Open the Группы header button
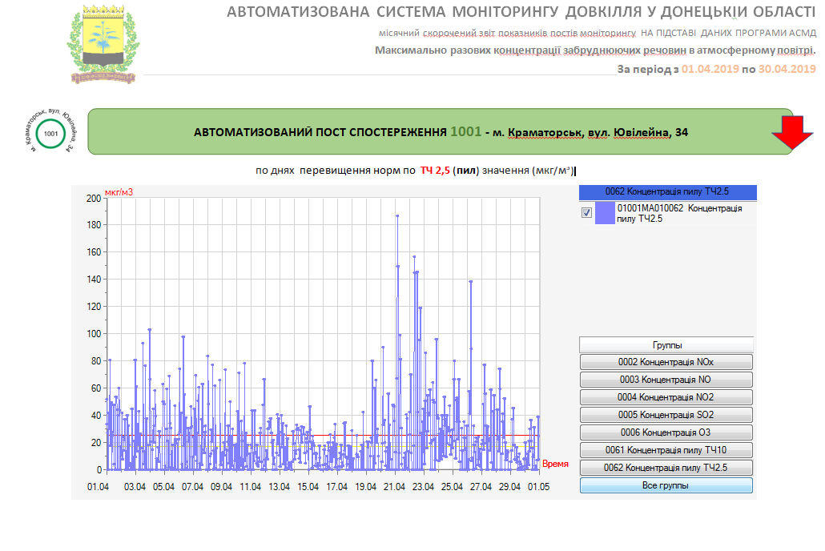 (x=666, y=344)
